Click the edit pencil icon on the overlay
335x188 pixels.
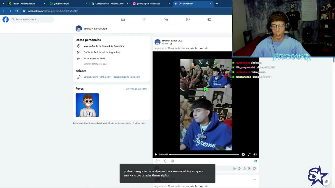click(326, 181)
